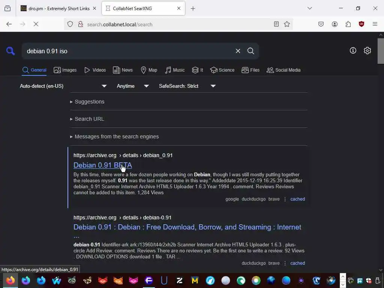The width and height of the screenshot is (384, 288).
Task: Select the Files search category
Action: click(x=250, y=70)
